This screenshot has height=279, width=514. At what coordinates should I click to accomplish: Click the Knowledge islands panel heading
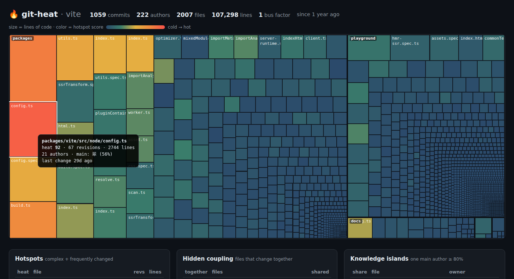pos(379,259)
